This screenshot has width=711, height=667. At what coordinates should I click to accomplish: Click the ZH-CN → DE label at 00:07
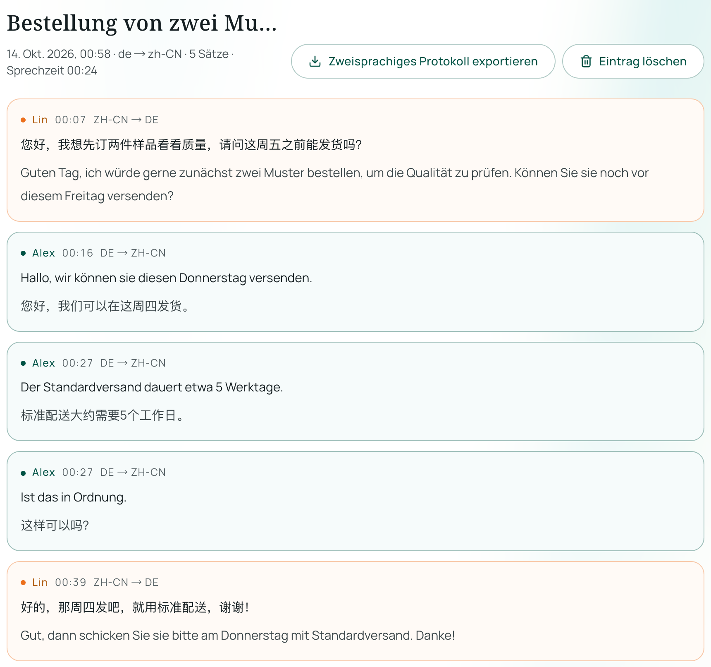[x=126, y=120]
